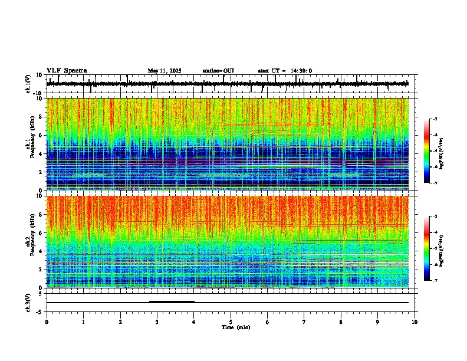Viewport: 467px width, 361px height.
Task: Click the "Time (min)" x-axis label
Action: pos(236,327)
